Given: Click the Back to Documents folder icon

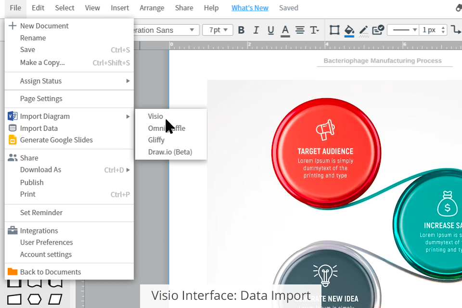Looking at the screenshot, I should coord(13,272).
